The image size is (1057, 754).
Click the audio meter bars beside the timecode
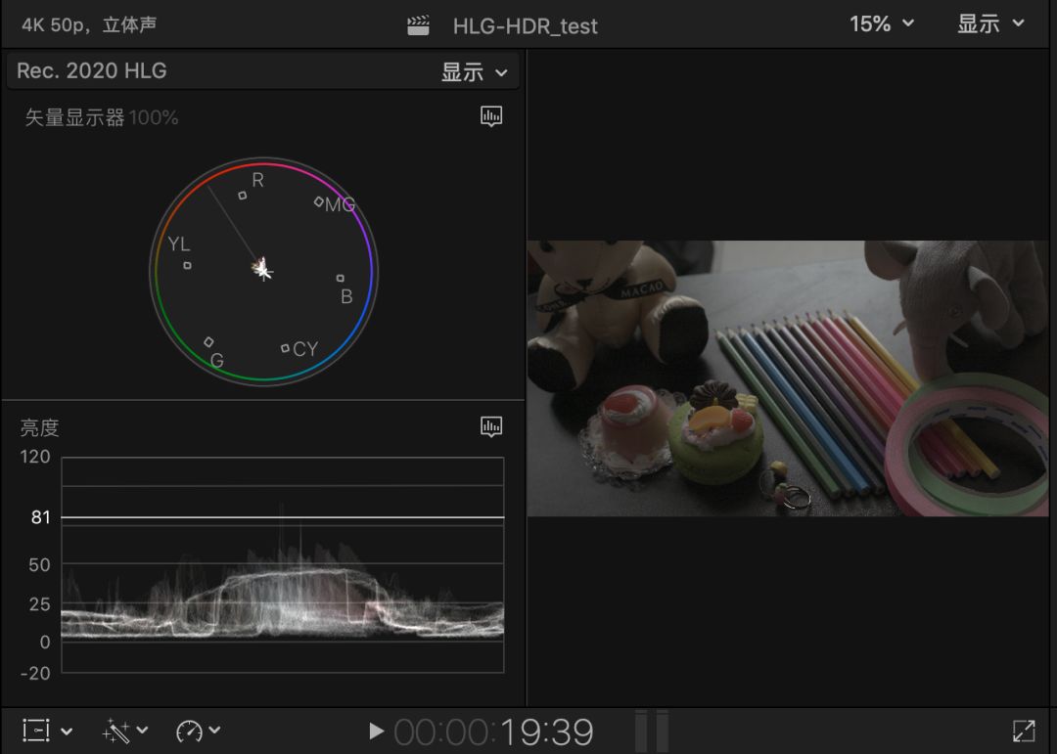(x=652, y=731)
